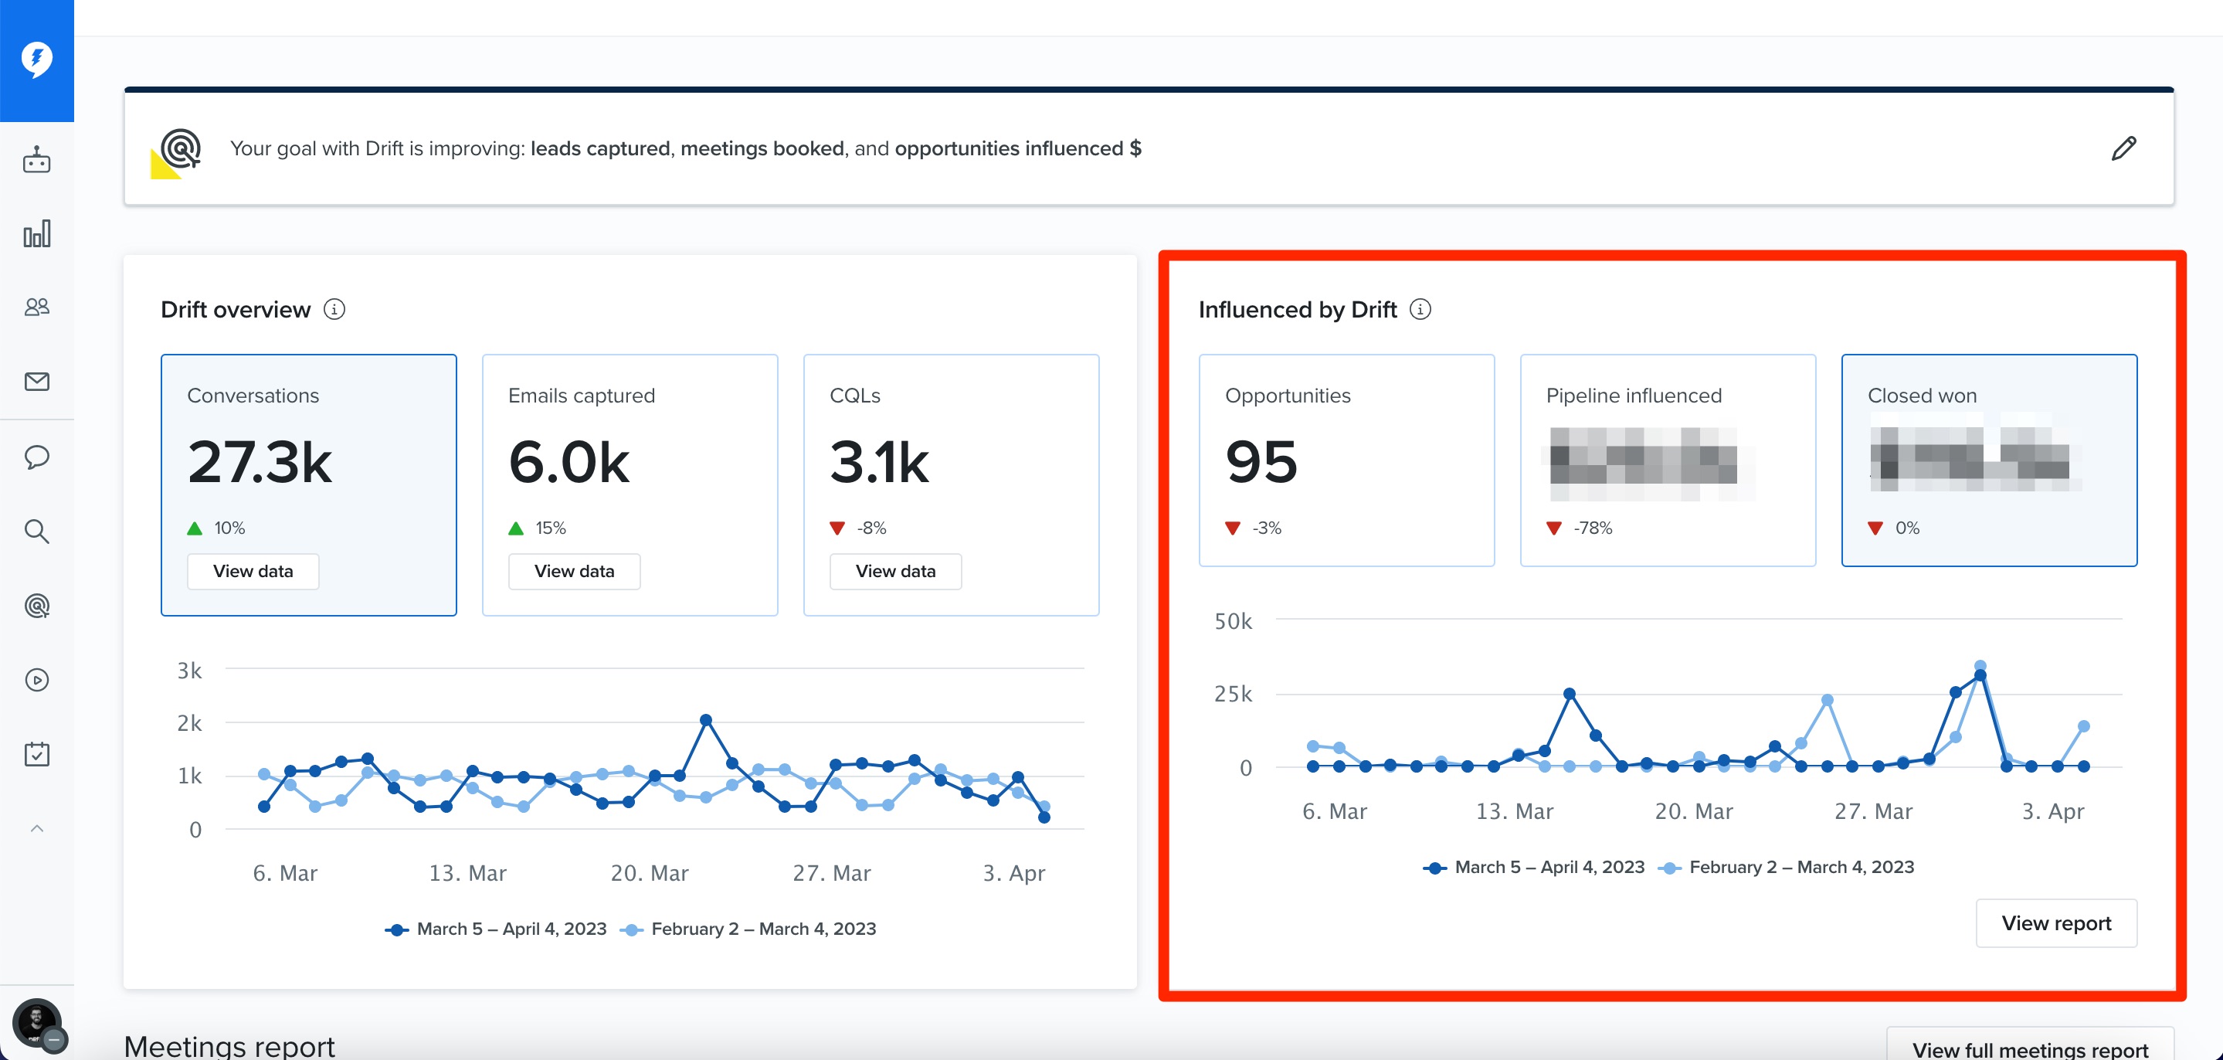Click the 'opportunities influenced $' goal text
Screen dimensions: 2223x1060
click(x=1018, y=148)
